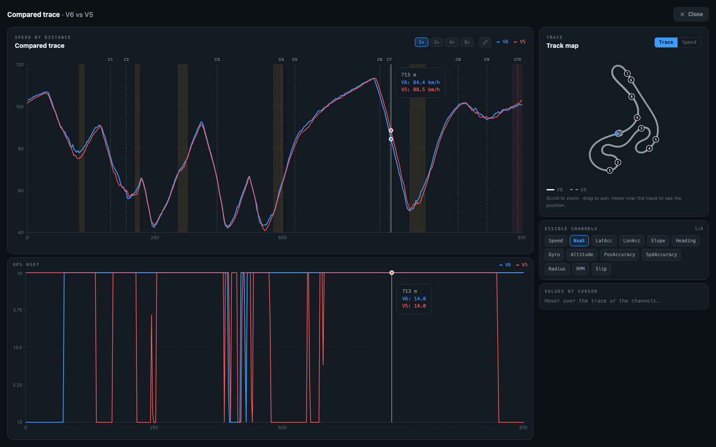The image size is (716, 447).
Task: Switch track map to Trace mode
Action: click(666, 42)
